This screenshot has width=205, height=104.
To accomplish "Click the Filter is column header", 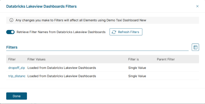I will pyautogui.click(x=133, y=59).
